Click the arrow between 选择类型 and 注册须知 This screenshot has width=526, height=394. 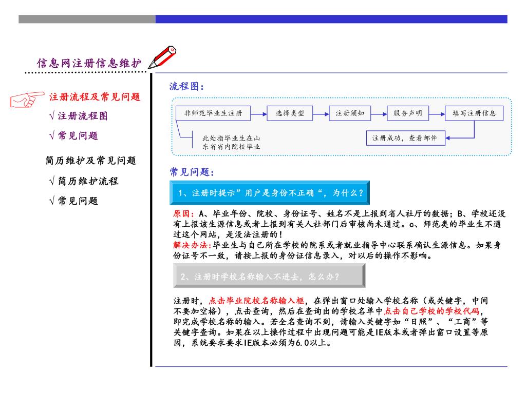321,114
